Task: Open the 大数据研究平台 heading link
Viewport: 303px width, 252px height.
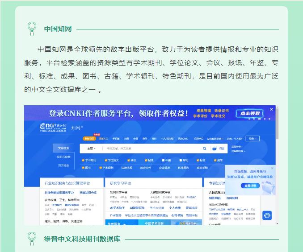Action: coord(160,192)
